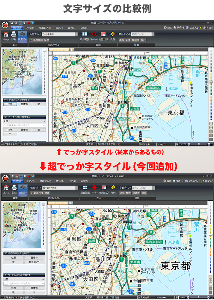Expand the 移動ポイント dropdown in the デジタル20 window

point(153,34)
